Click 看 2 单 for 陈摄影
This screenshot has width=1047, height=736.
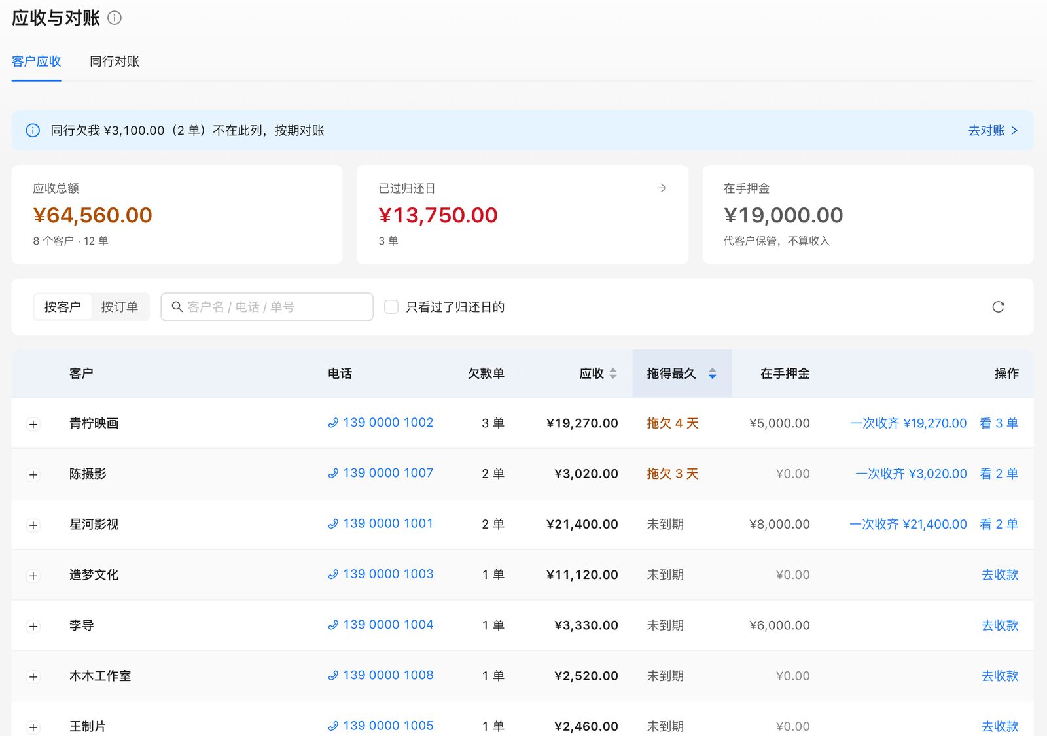pyautogui.click(x=999, y=474)
